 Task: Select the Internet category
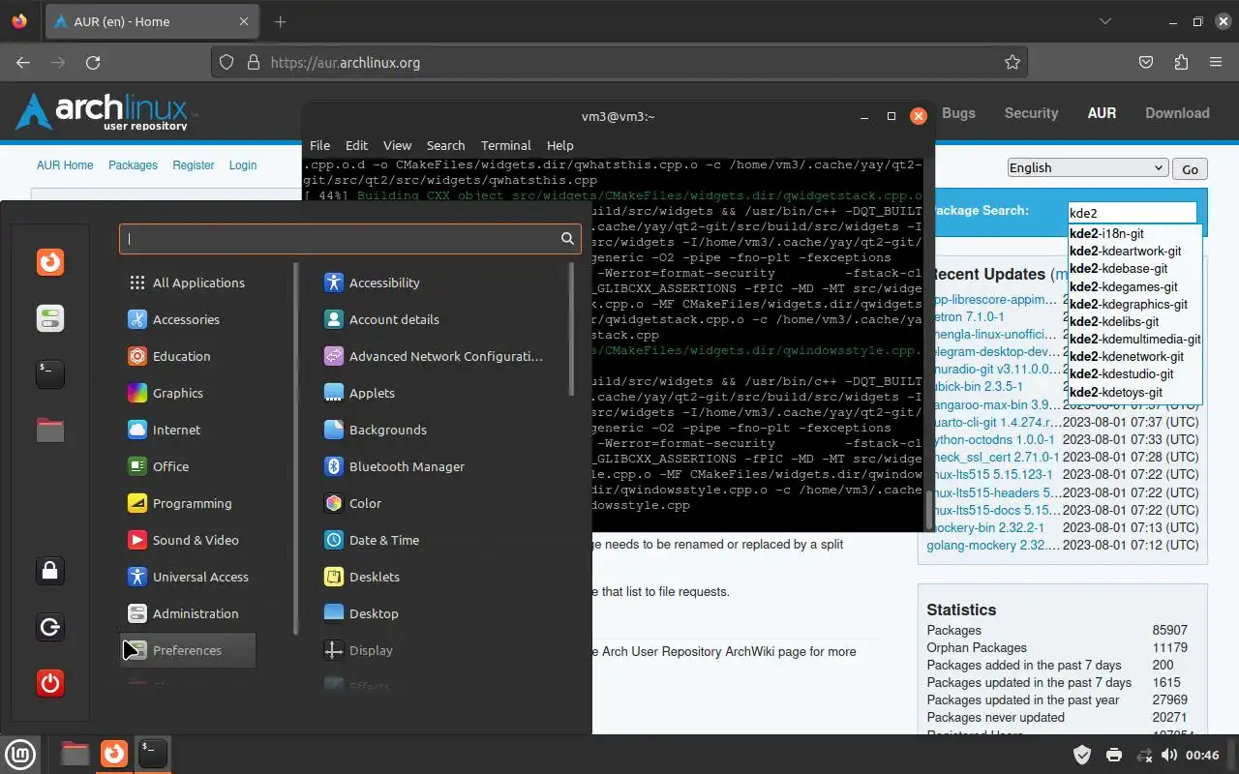[187, 430]
